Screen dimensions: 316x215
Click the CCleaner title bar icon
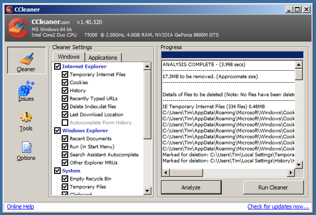pos(9,9)
